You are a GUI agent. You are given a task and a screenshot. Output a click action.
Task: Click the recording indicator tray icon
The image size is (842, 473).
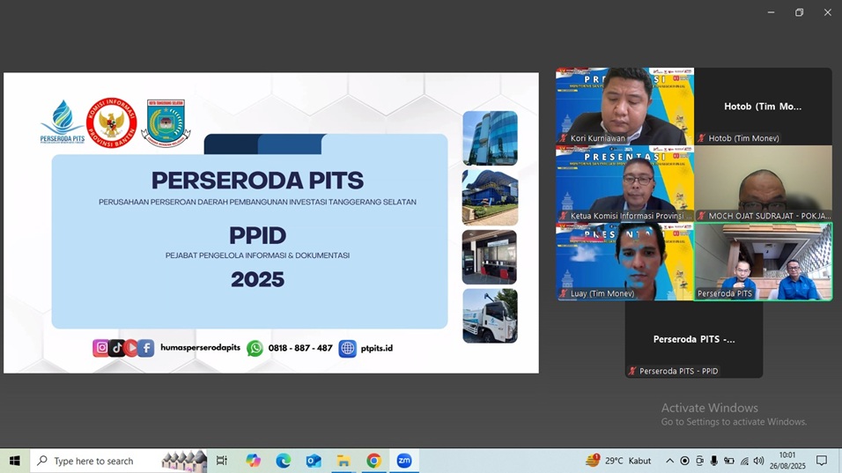tap(684, 461)
